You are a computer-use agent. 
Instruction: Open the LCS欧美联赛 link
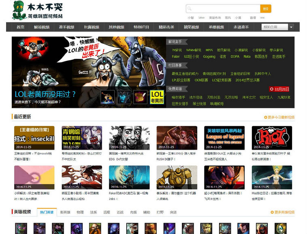[222, 80]
